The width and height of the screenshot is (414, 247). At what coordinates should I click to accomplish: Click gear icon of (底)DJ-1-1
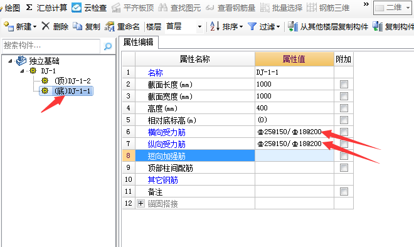(x=45, y=91)
